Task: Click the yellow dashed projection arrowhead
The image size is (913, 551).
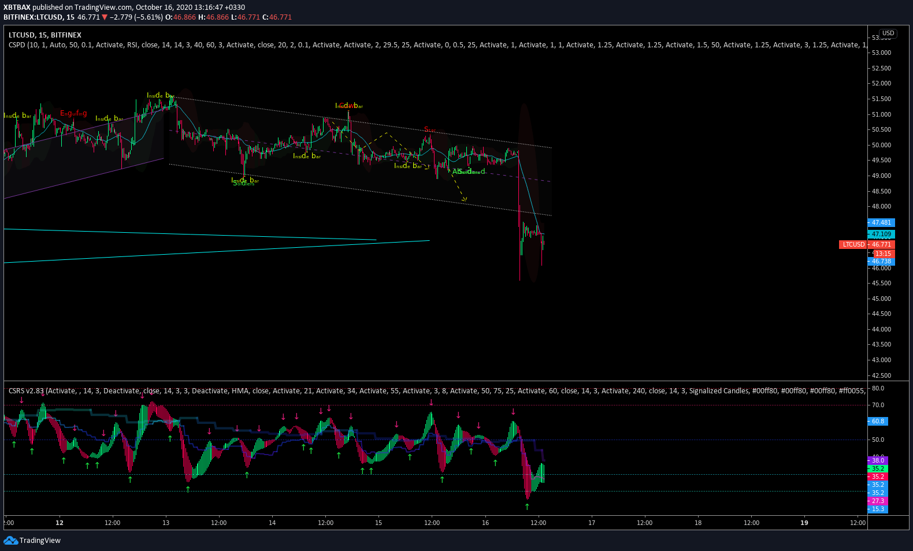Action: (x=464, y=199)
